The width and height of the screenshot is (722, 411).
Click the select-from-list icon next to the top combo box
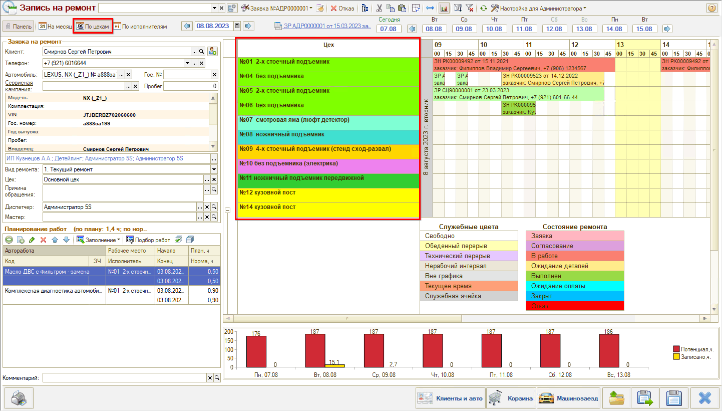pos(232,8)
